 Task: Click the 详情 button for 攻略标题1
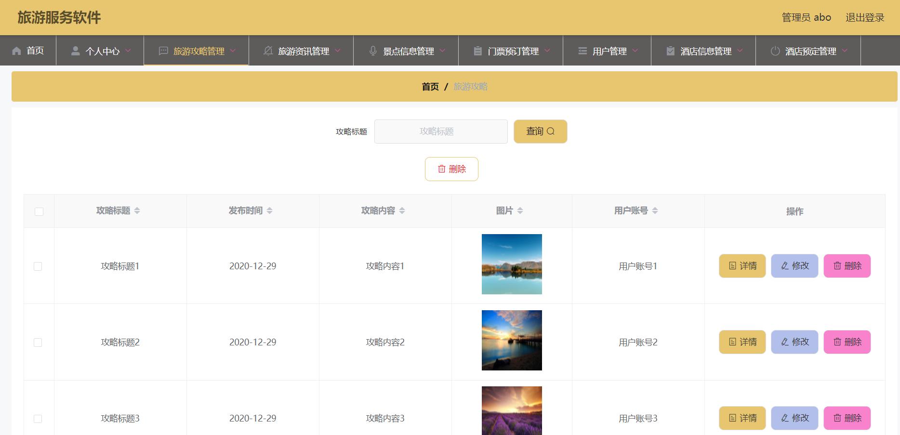coord(742,265)
